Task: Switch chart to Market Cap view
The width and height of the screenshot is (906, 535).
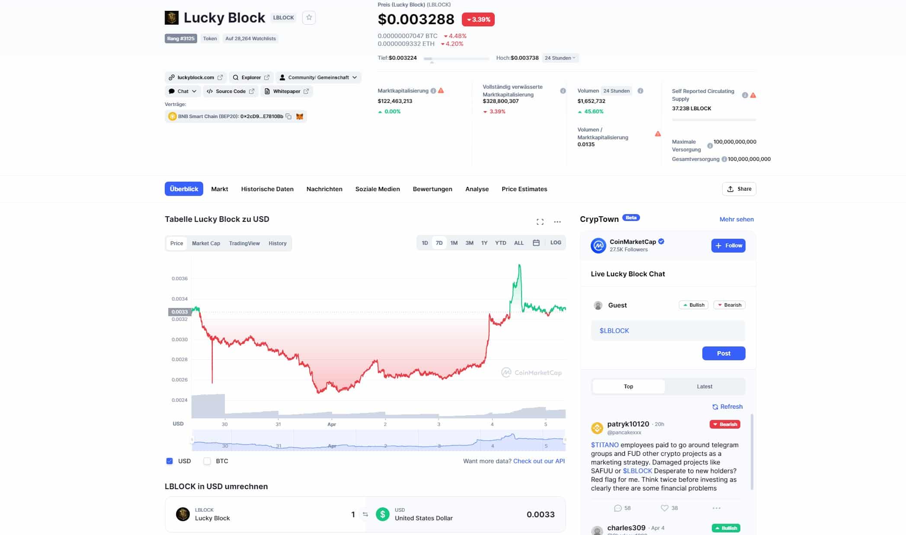Action: click(206, 243)
